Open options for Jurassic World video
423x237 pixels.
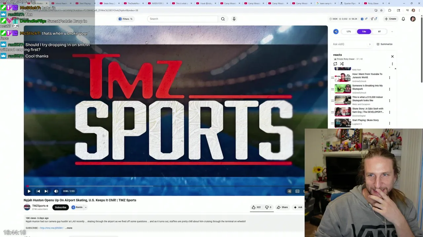390,78
